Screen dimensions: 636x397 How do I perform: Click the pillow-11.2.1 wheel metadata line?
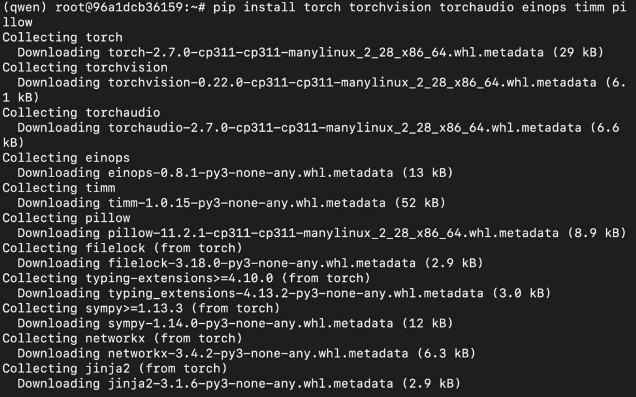(322, 232)
